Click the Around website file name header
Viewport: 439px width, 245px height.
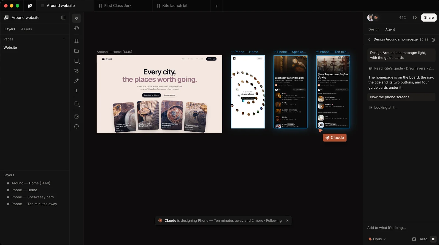(26, 18)
